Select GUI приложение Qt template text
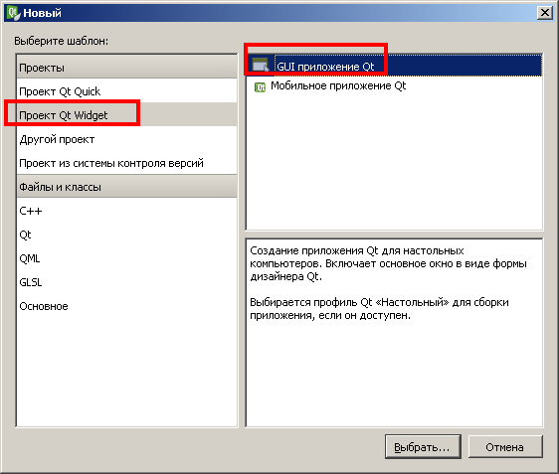 click(x=325, y=67)
